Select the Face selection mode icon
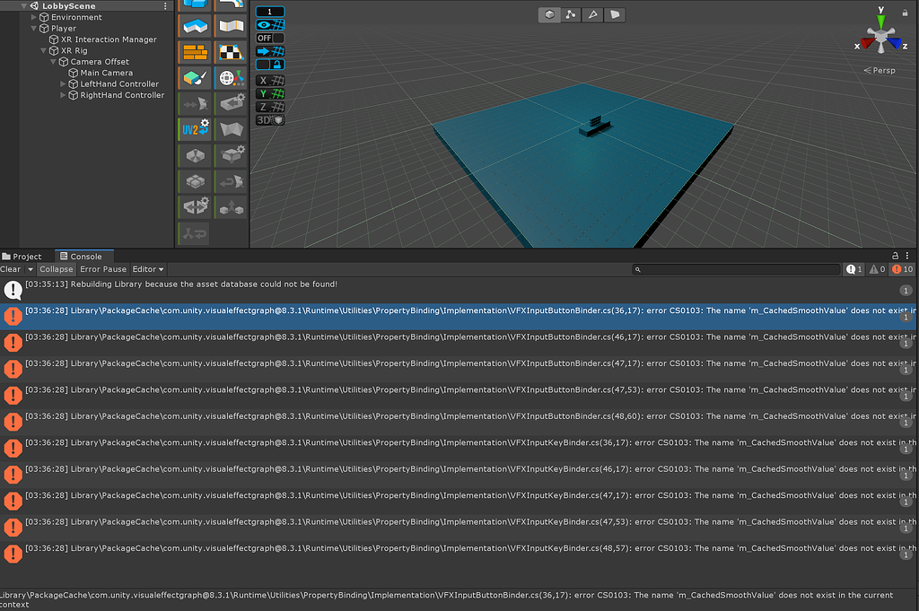Image resolution: width=919 pixels, height=611 pixels. click(x=615, y=14)
